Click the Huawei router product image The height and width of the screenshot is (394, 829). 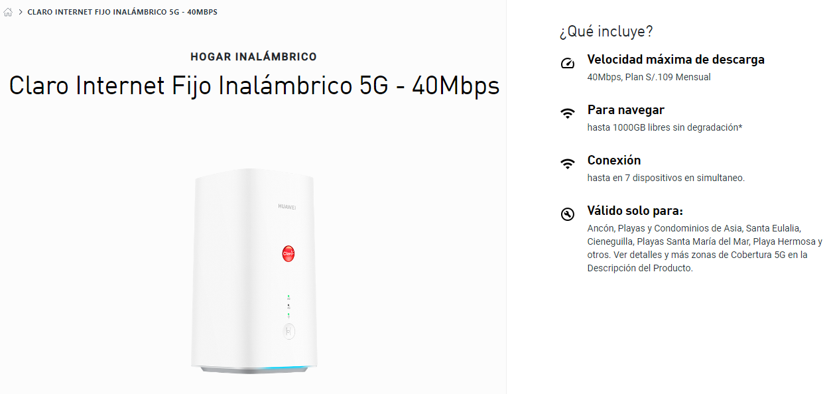point(253,270)
